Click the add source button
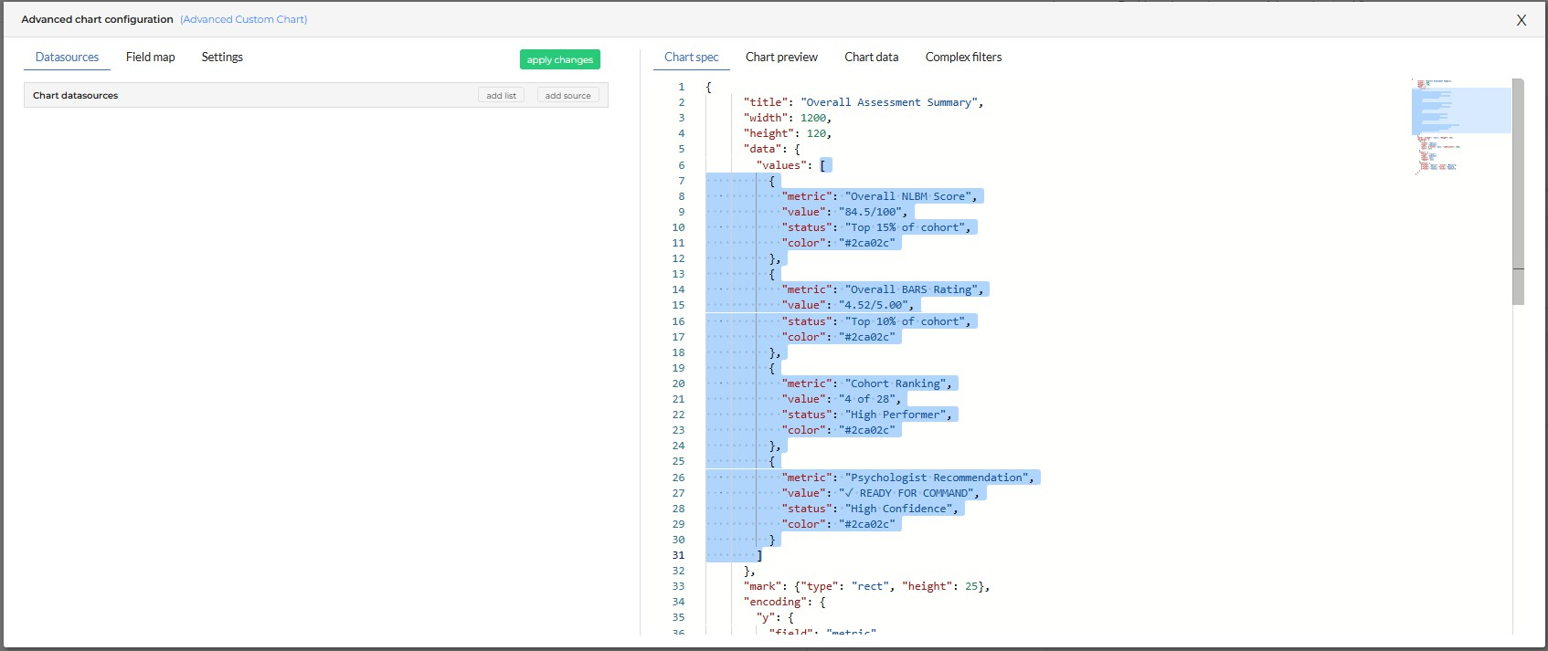The image size is (1548, 651). click(567, 95)
